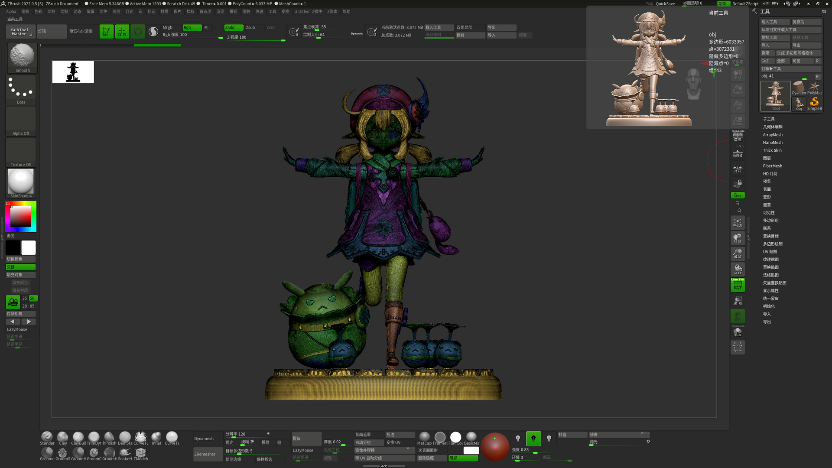Choose the Cylinder3D tool thumbnail

[799, 88]
